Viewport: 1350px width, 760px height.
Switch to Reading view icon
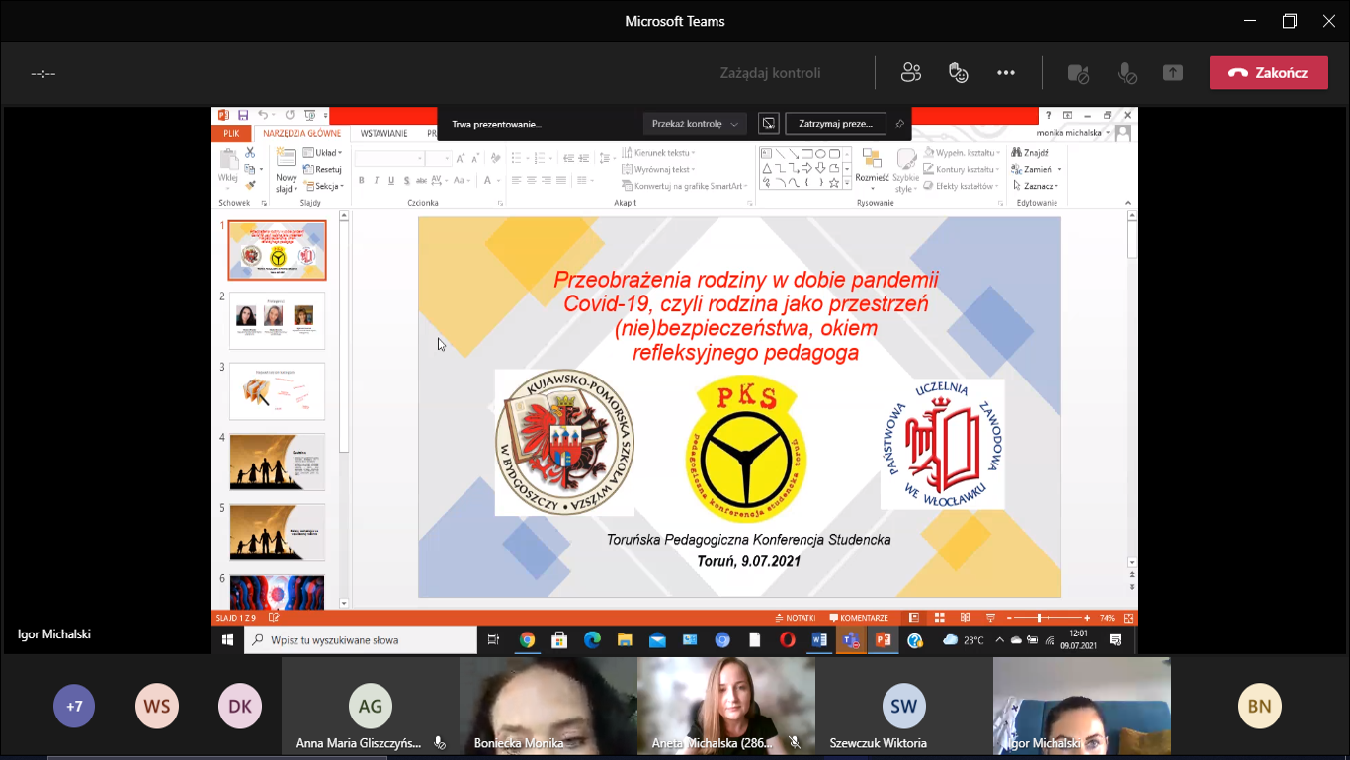coord(966,618)
